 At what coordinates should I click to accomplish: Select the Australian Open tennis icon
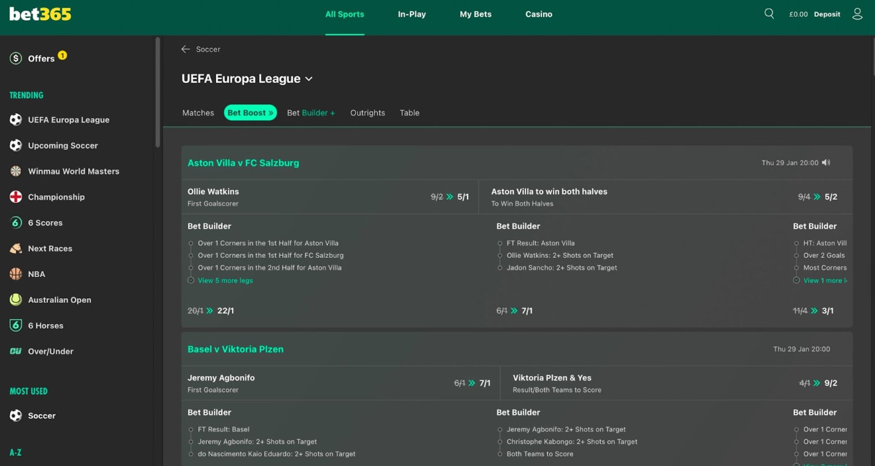coord(15,299)
